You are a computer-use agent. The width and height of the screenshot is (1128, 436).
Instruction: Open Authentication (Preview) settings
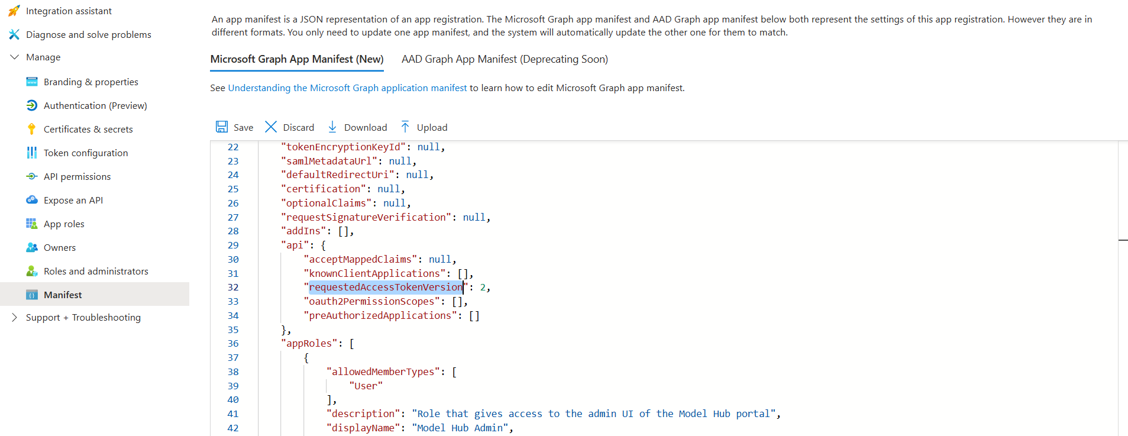coord(95,106)
